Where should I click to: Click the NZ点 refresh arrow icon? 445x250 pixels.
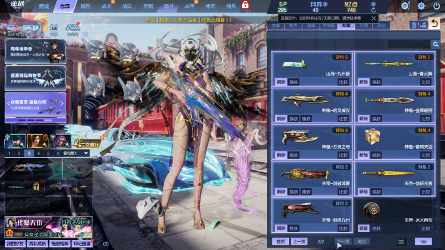(373, 10)
